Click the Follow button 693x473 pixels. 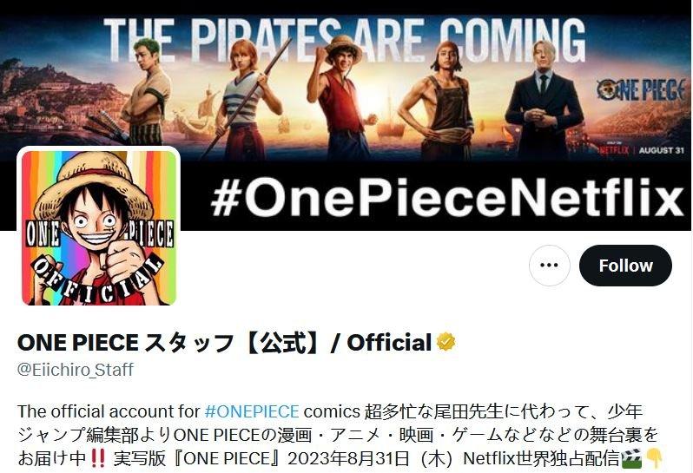point(625,266)
